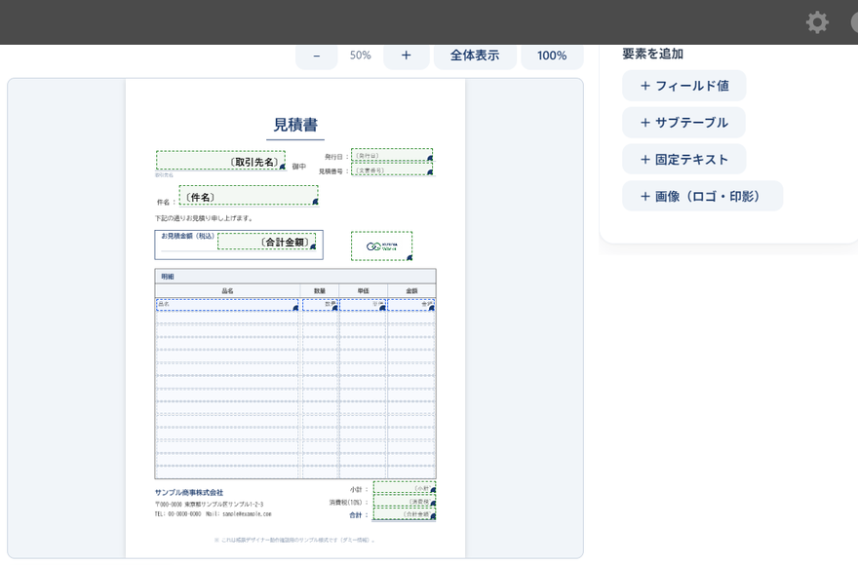Select the 〔取引先名〕 field box

[220, 161]
